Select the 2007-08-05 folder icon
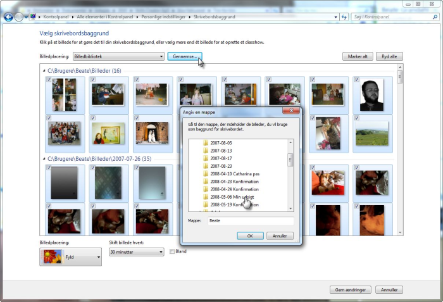 point(206,143)
